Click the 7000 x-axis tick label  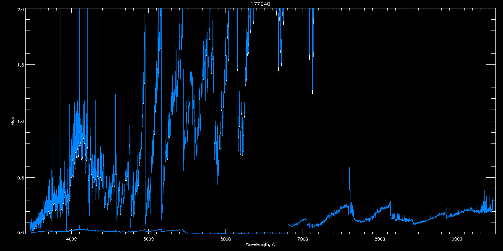click(x=303, y=239)
